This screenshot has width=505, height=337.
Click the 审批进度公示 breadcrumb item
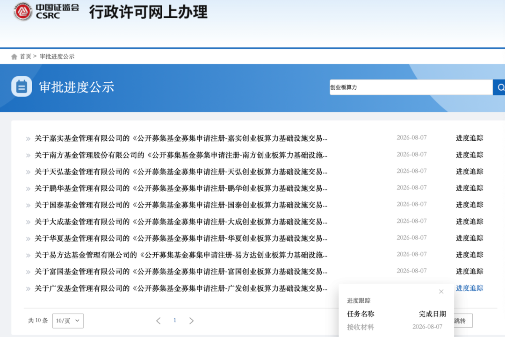pos(57,57)
